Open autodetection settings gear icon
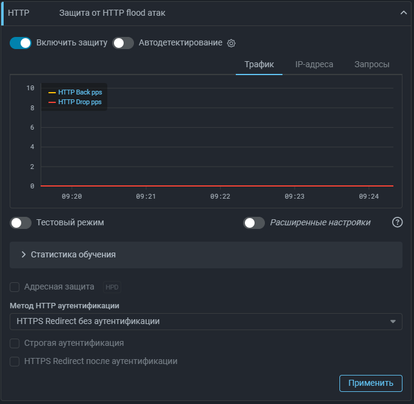Screen dimensions: 414x404 click(231, 43)
